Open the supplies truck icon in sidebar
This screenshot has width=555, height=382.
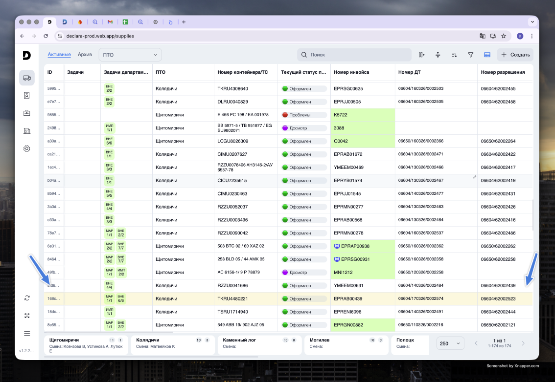tap(27, 78)
